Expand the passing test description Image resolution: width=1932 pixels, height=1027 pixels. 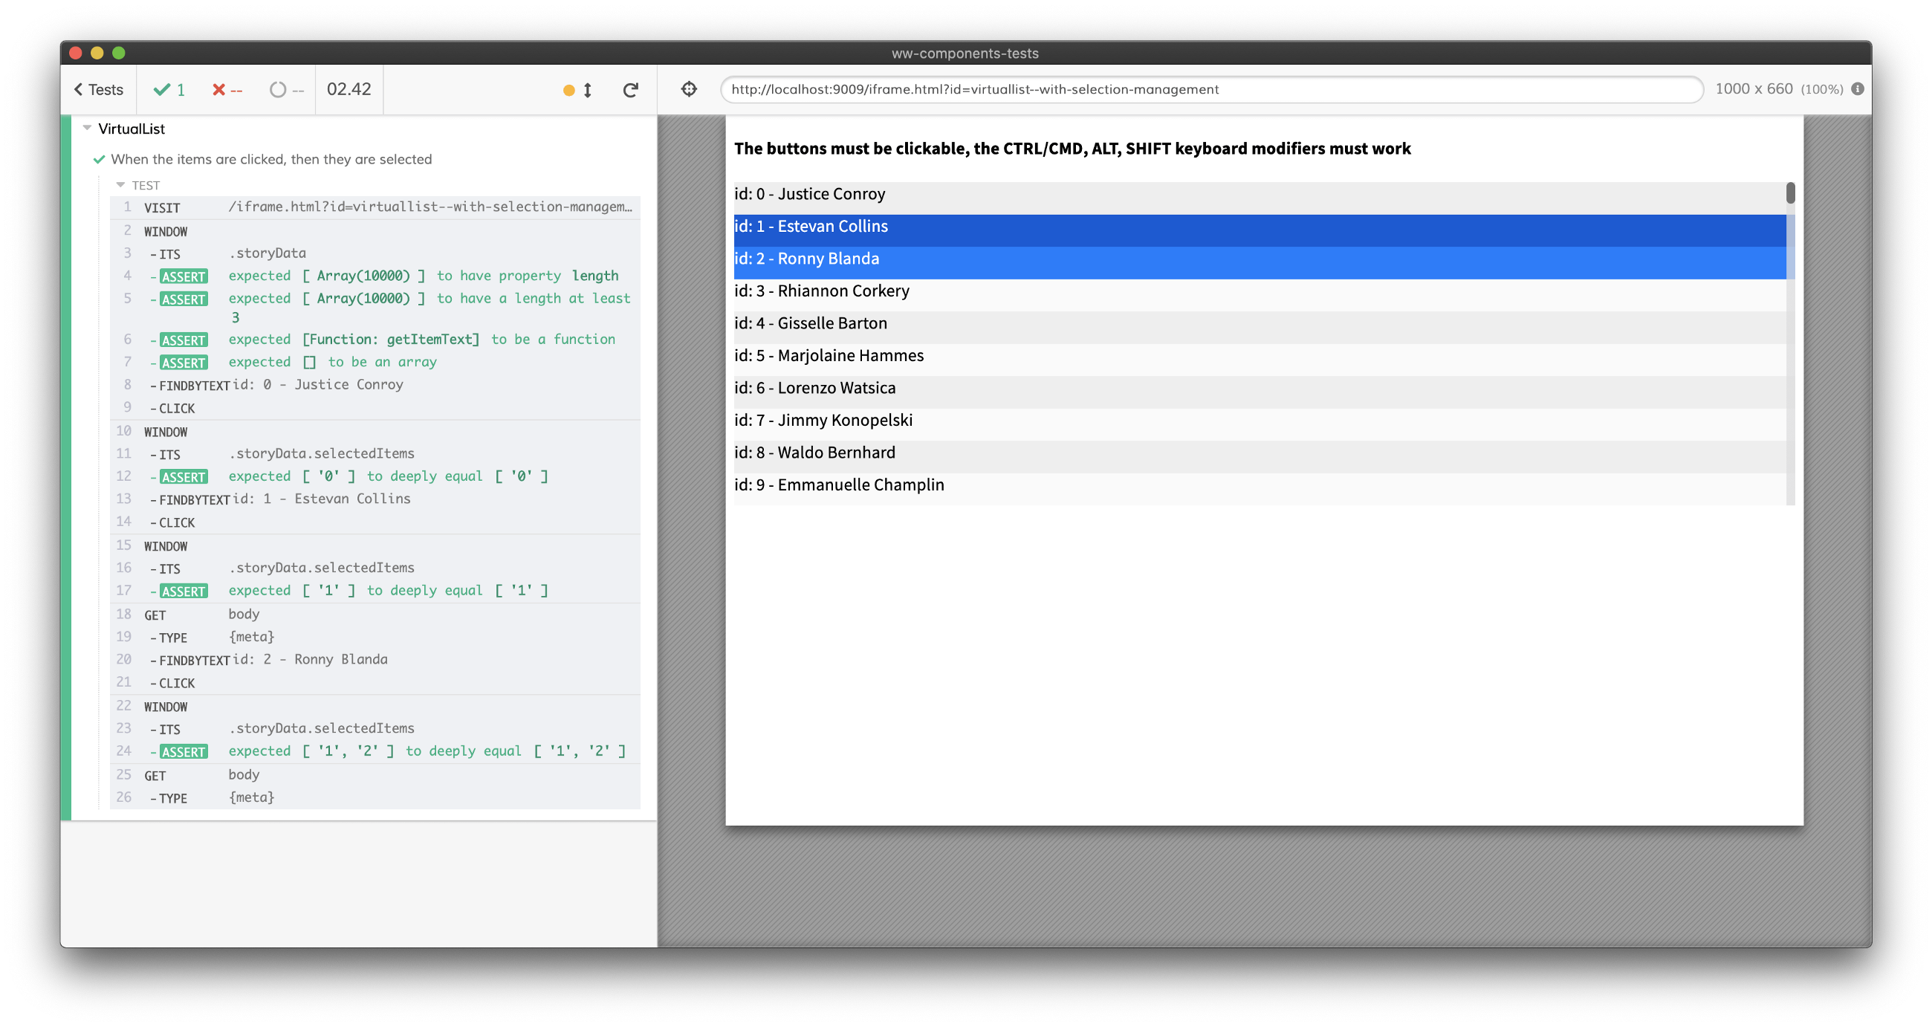271,158
